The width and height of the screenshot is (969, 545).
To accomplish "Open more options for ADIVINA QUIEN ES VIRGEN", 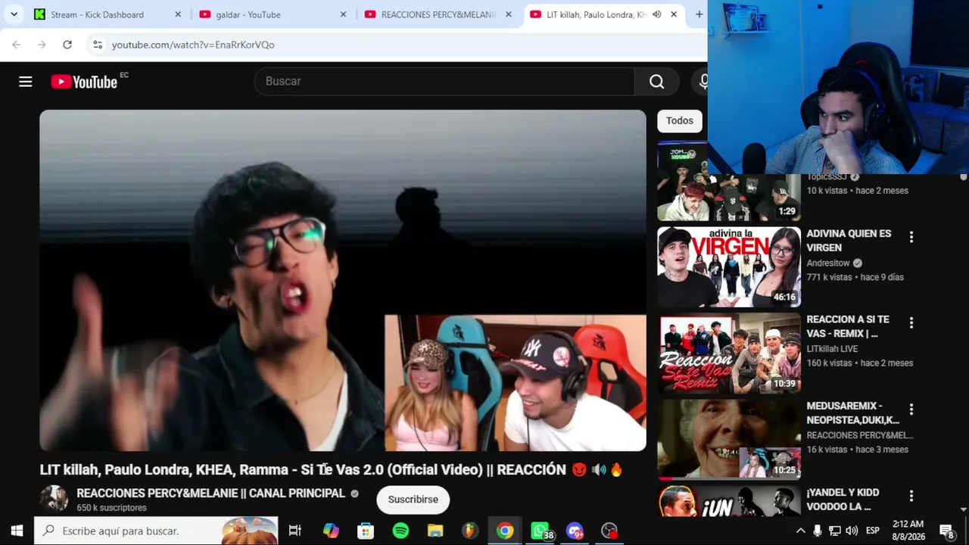I will tap(911, 238).
